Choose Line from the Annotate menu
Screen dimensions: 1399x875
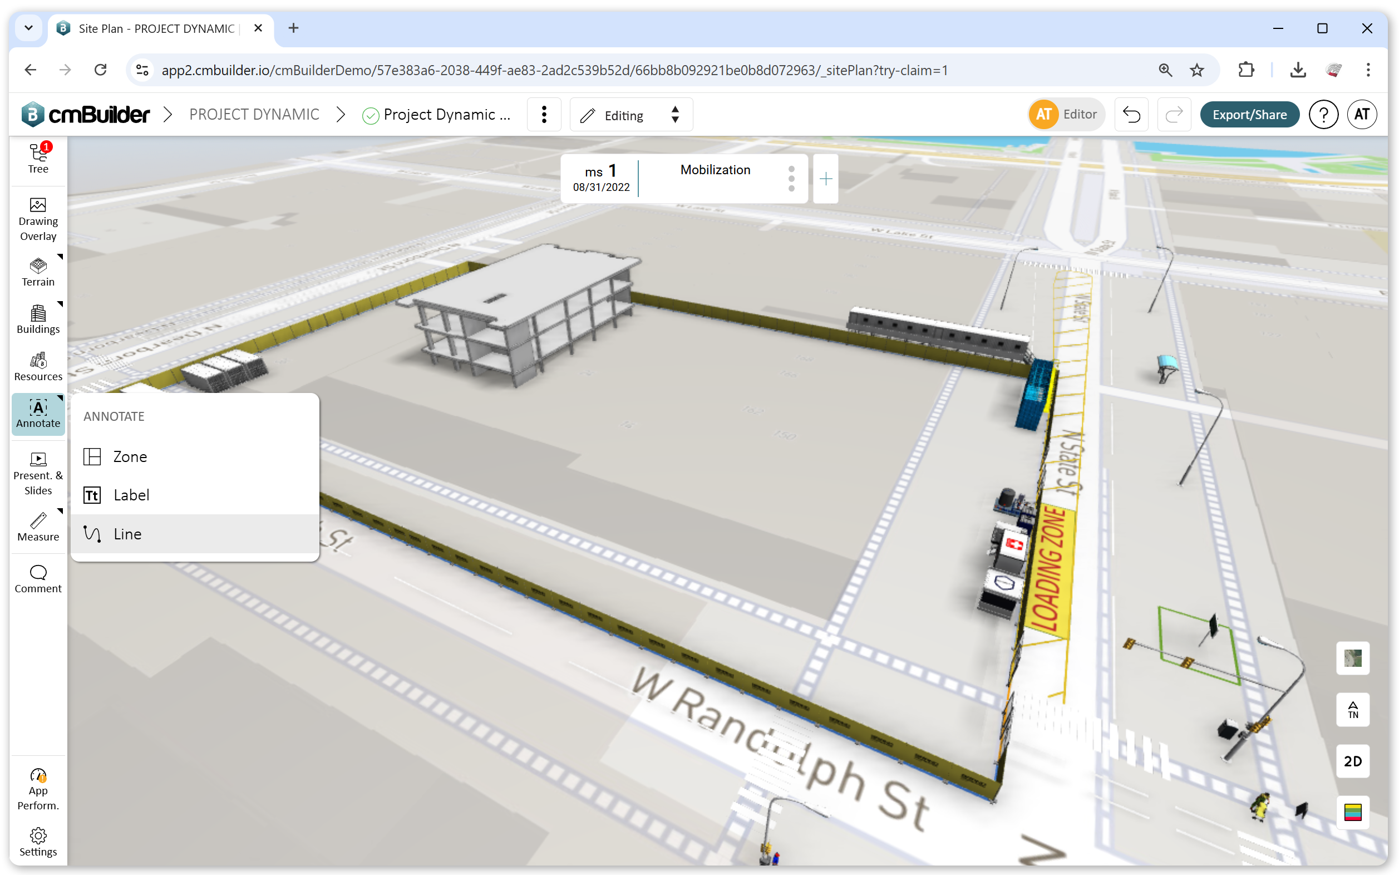pos(195,534)
